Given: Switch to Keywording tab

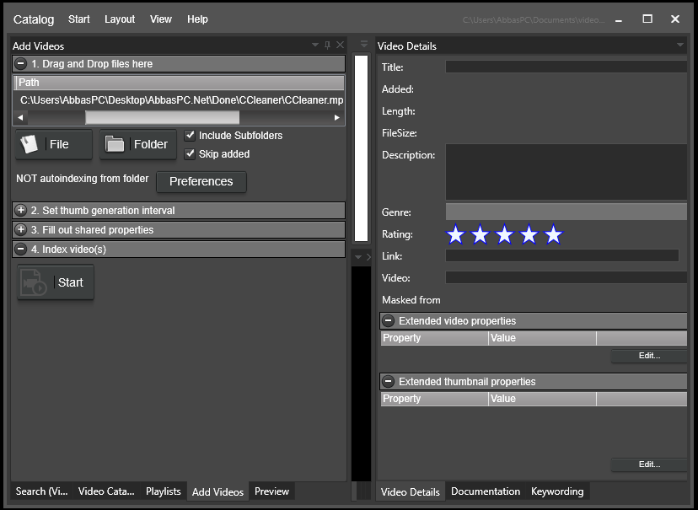Looking at the screenshot, I should [557, 491].
